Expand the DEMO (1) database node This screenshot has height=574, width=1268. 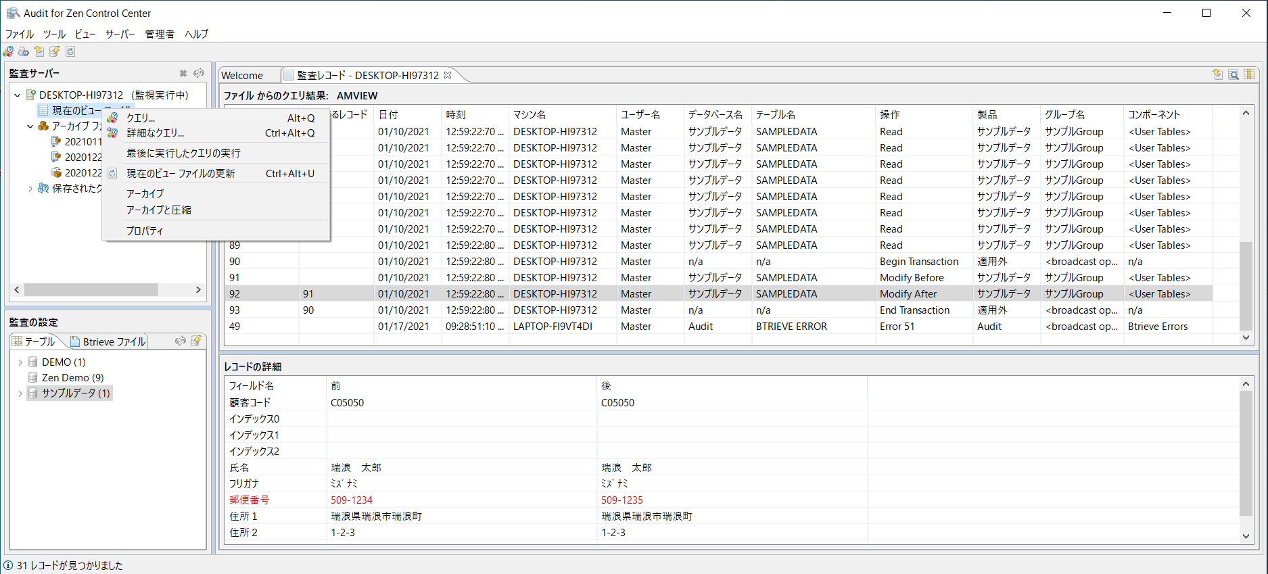point(20,362)
